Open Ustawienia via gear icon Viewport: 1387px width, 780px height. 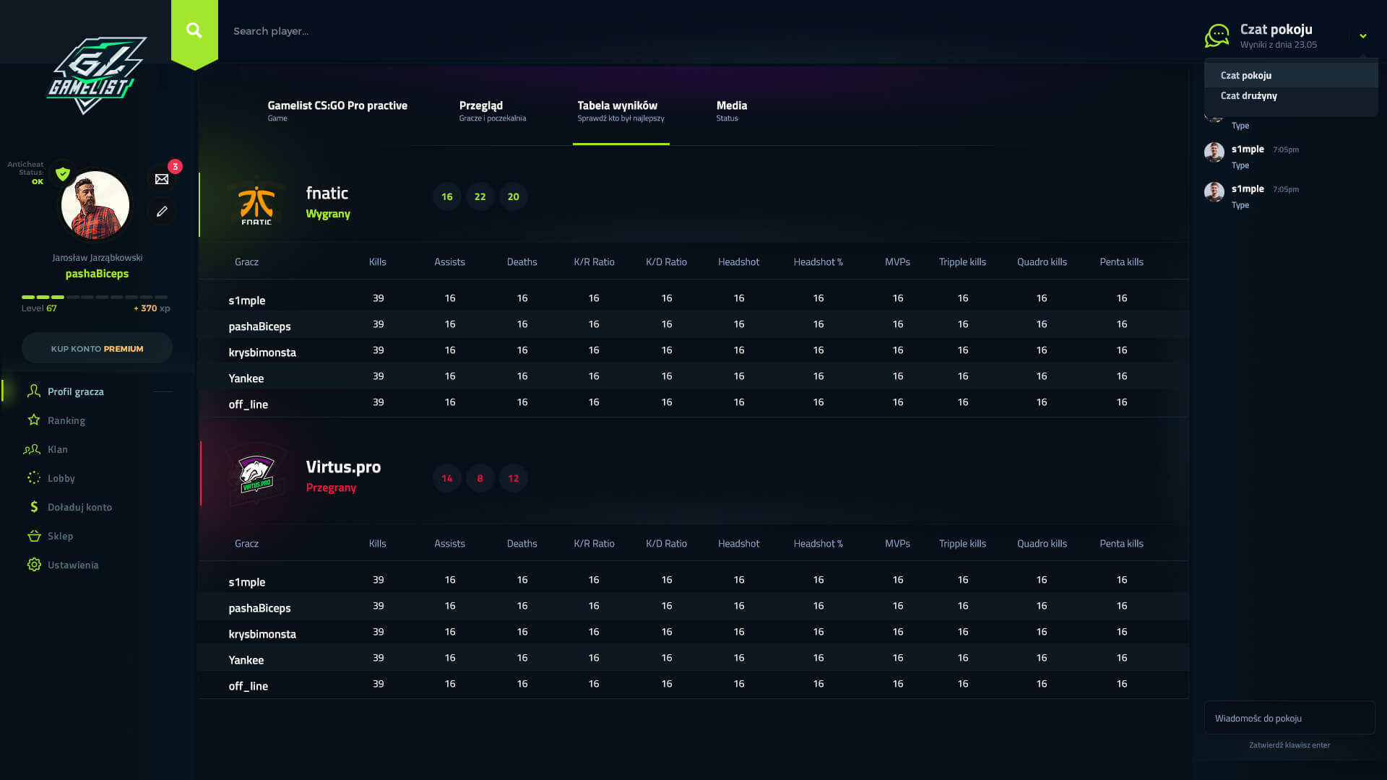pos(34,565)
